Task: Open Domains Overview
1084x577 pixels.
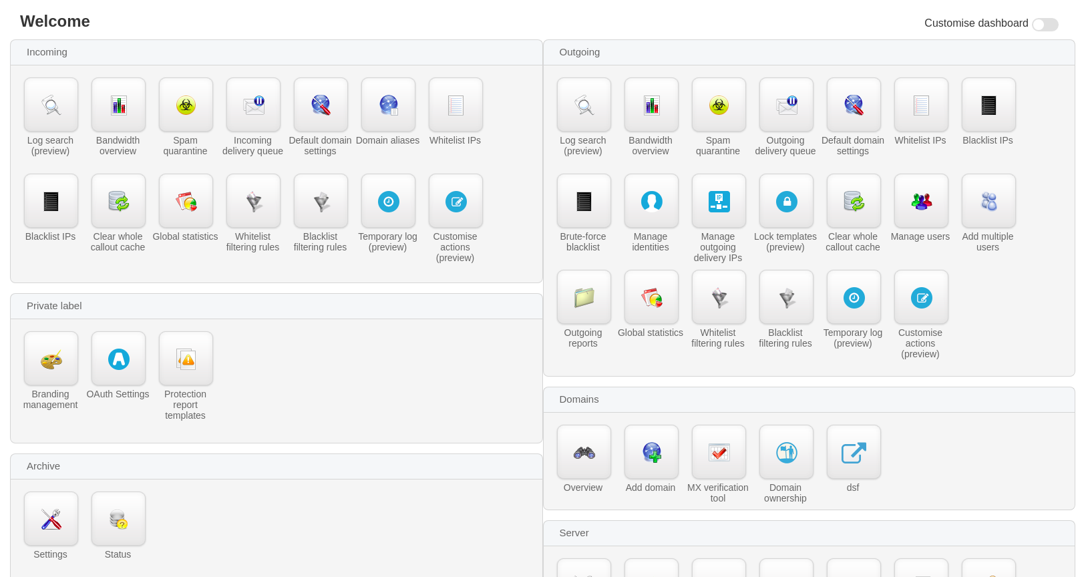Action: pos(584,452)
